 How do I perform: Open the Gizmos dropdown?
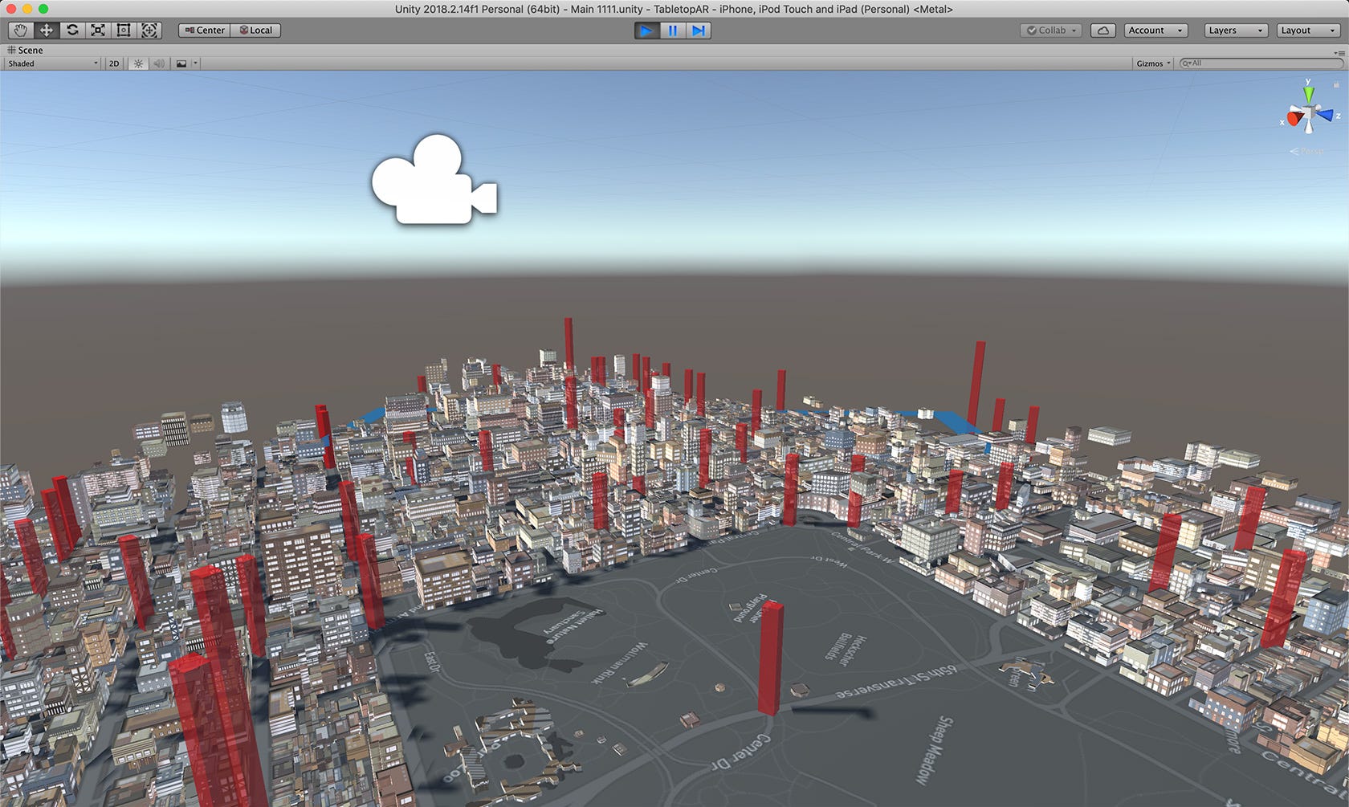(x=1153, y=63)
